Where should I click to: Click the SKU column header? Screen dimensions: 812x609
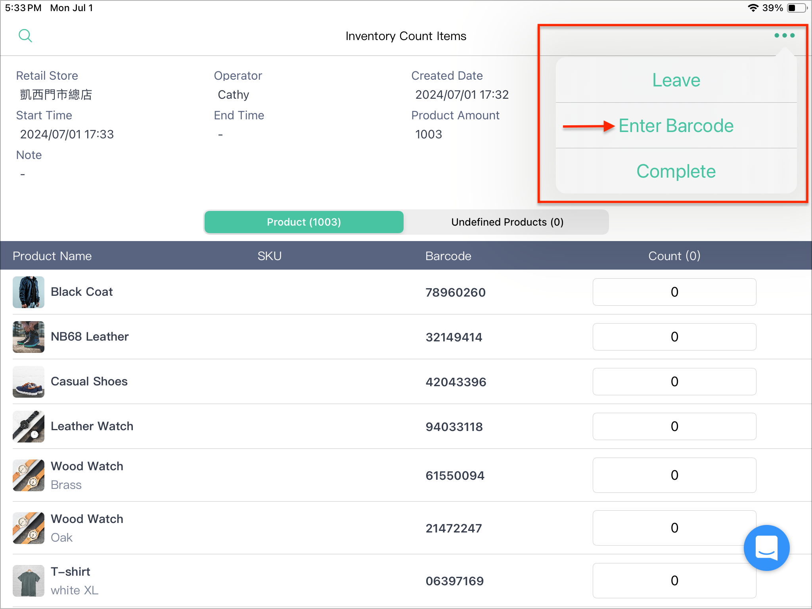[270, 256]
